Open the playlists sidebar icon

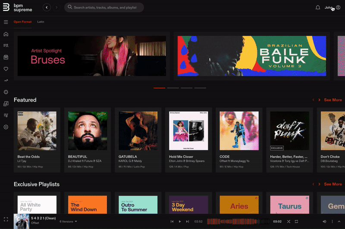6,115
